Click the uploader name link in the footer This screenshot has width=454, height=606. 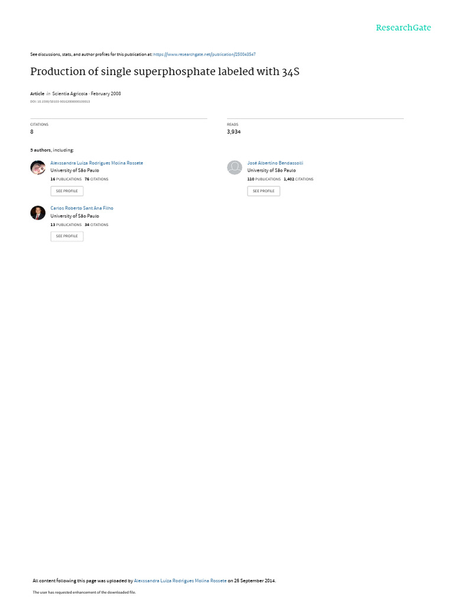[180, 581]
